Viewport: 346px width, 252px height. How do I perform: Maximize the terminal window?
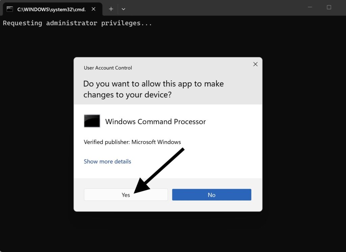[329, 7]
